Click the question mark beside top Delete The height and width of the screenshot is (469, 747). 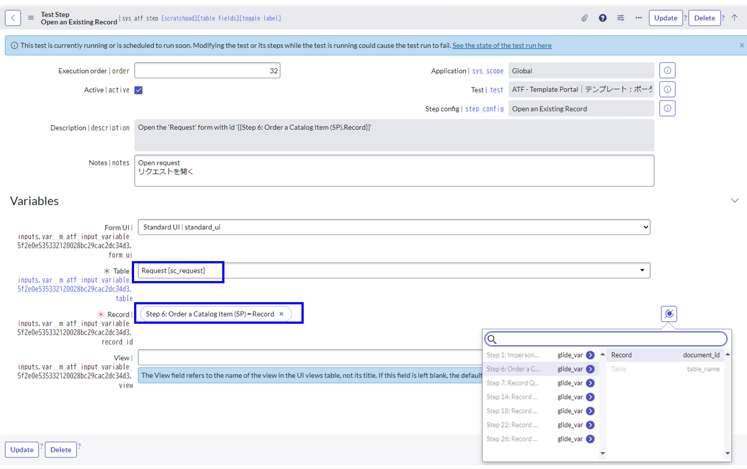(723, 18)
